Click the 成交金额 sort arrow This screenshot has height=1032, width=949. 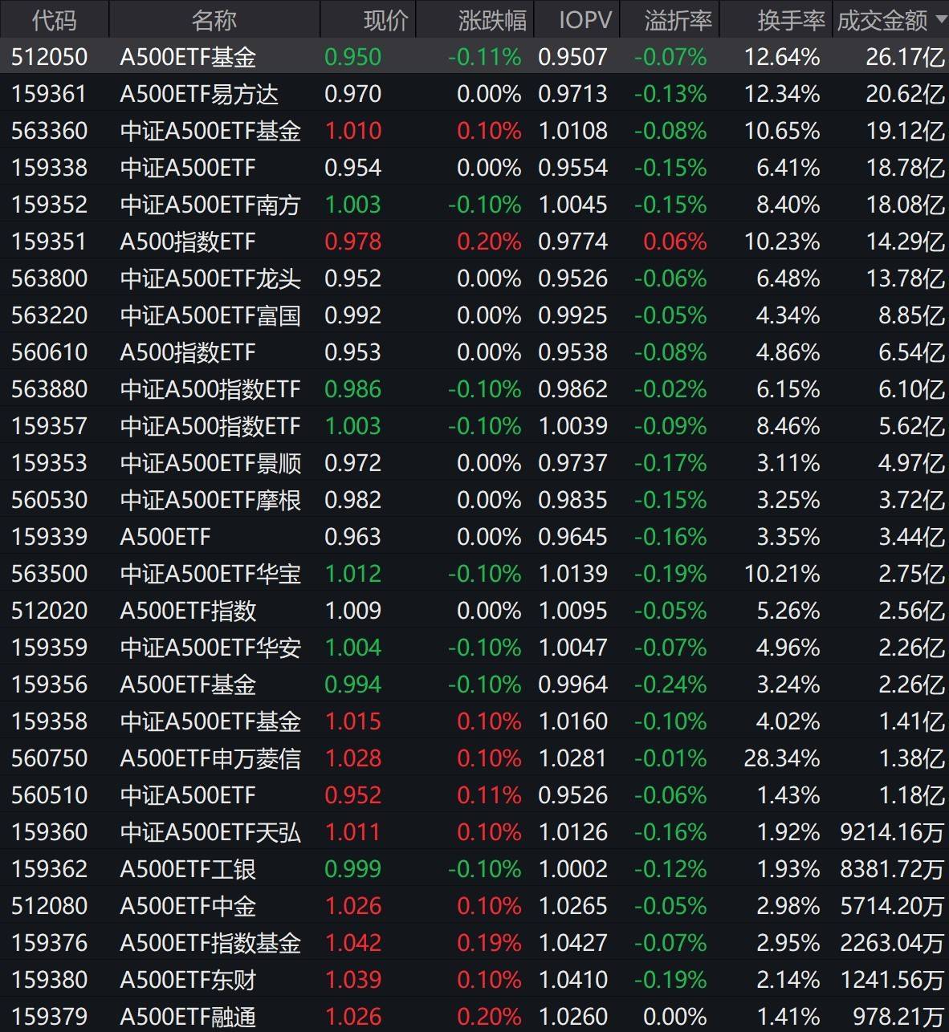click(x=941, y=20)
